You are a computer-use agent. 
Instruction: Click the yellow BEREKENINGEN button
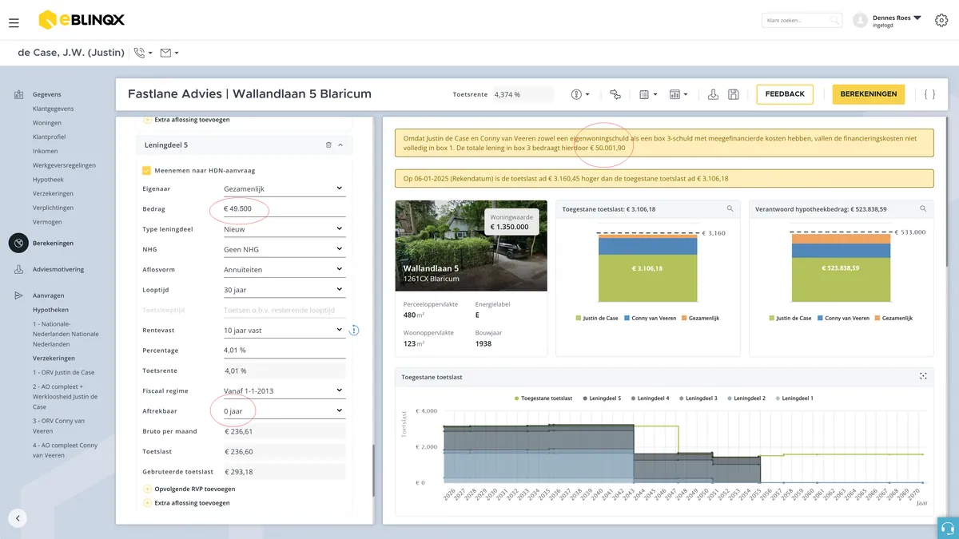pos(869,94)
